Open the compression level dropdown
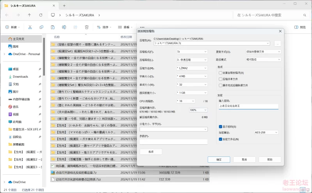Image resolution: width=312 pixels, height=193 pixels. click(x=192, y=60)
